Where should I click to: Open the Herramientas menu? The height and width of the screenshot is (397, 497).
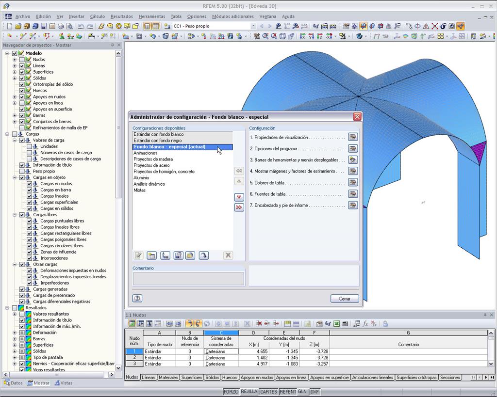pyautogui.click(x=152, y=16)
